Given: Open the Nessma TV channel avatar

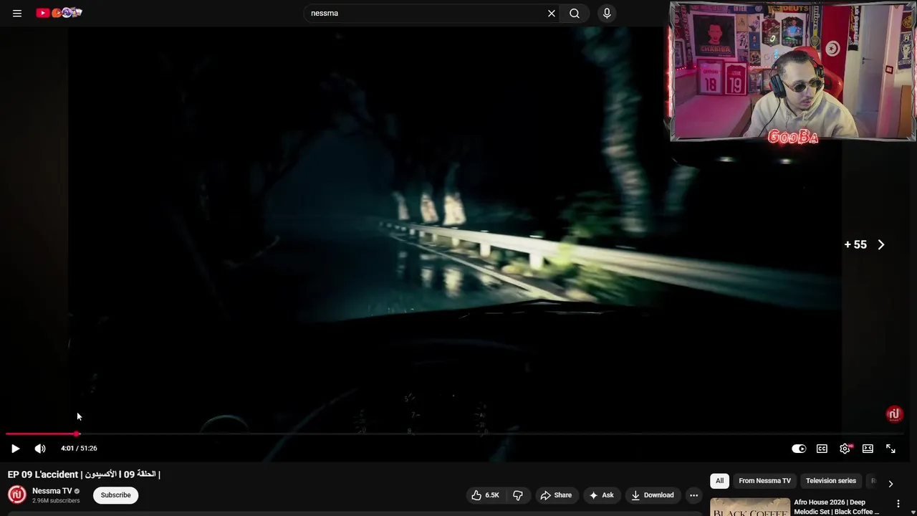Looking at the screenshot, I should pos(17,494).
